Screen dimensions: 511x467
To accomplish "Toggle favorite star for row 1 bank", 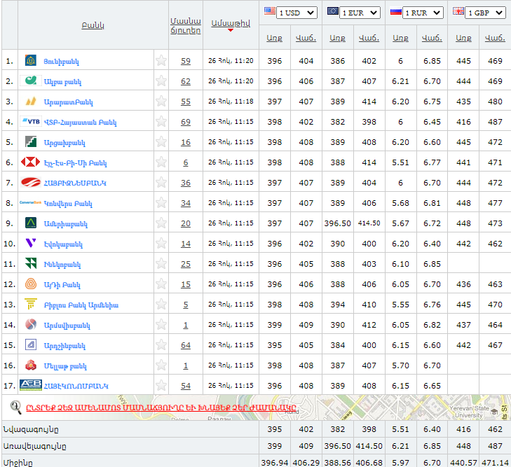I will click(x=161, y=60).
